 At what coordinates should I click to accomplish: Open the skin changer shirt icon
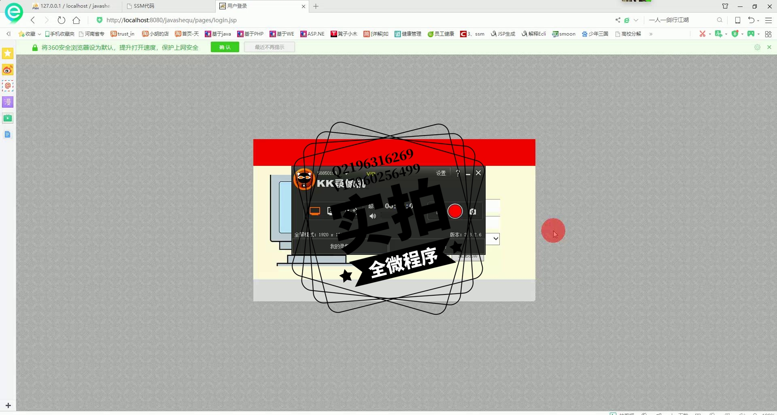click(725, 6)
